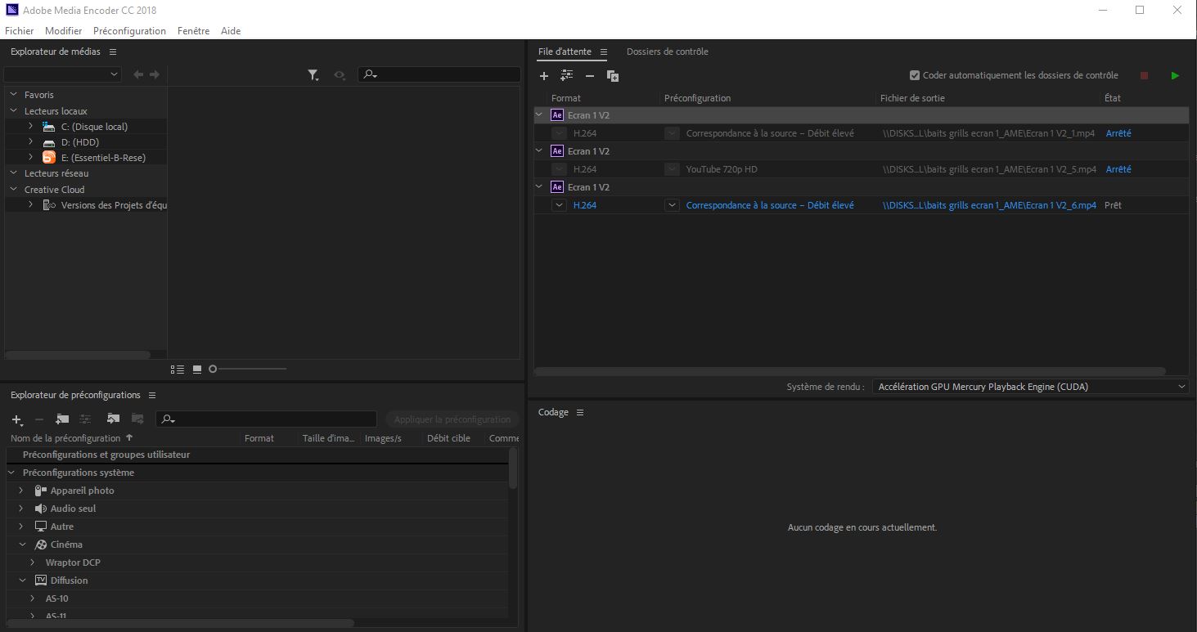Click the create preset group folder icon
Viewport: 1197px width, 632px height.
click(x=62, y=419)
